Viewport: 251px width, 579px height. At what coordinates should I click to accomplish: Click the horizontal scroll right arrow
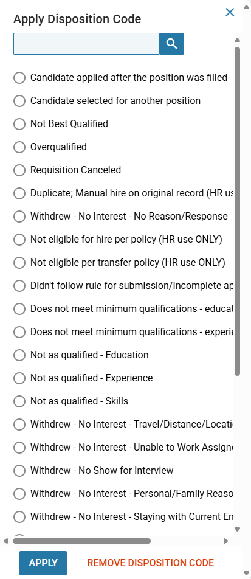(226, 541)
